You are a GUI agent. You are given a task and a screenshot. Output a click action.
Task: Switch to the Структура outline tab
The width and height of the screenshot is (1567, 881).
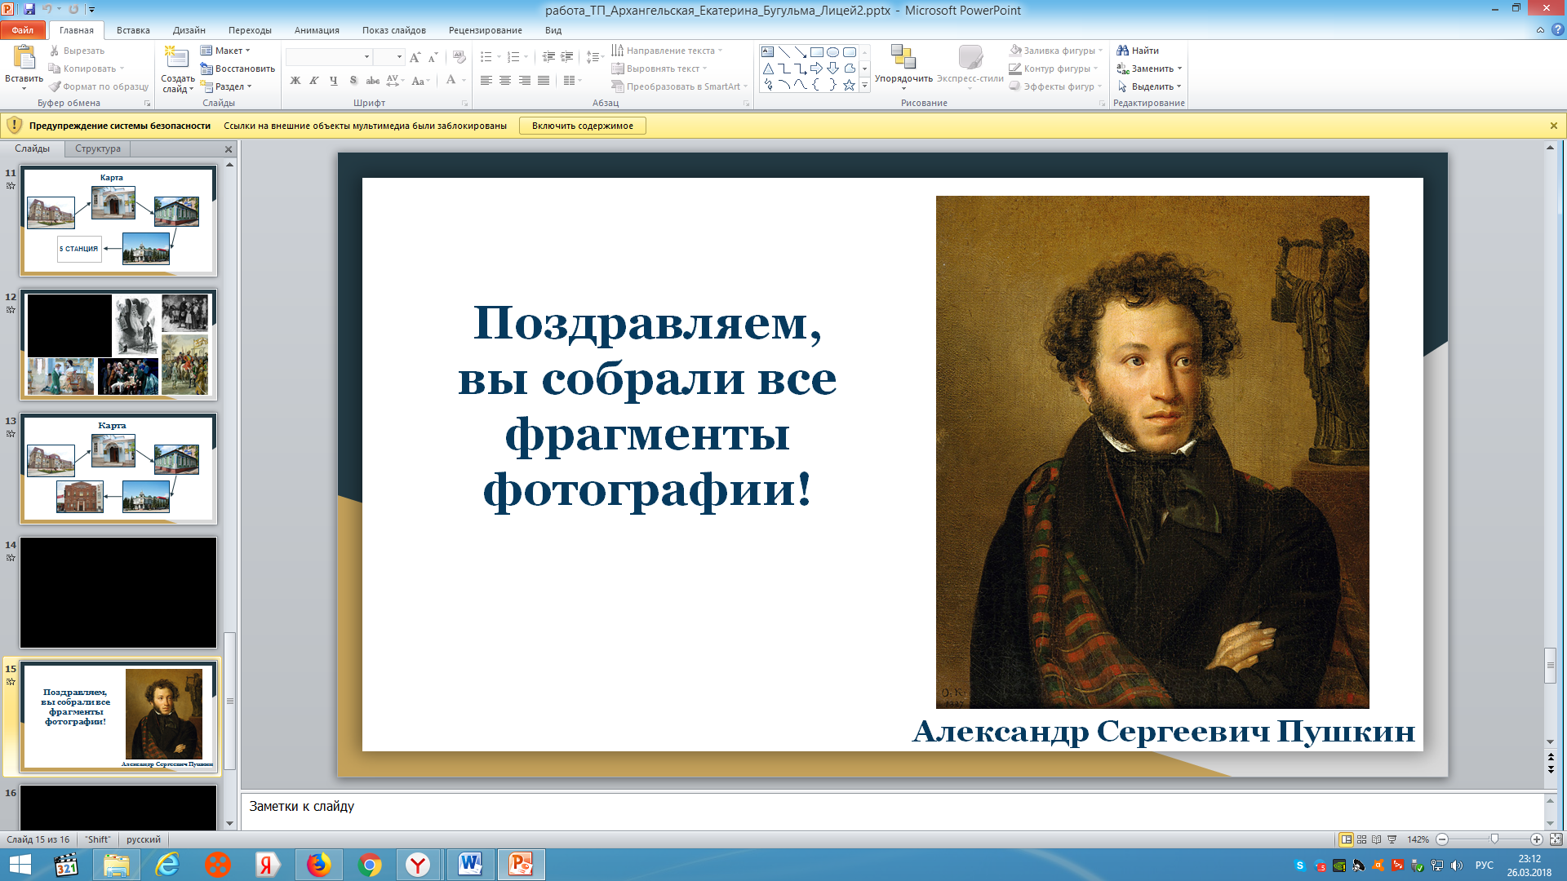coord(97,148)
